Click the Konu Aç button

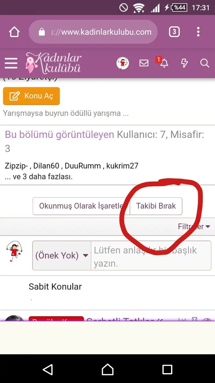31,96
